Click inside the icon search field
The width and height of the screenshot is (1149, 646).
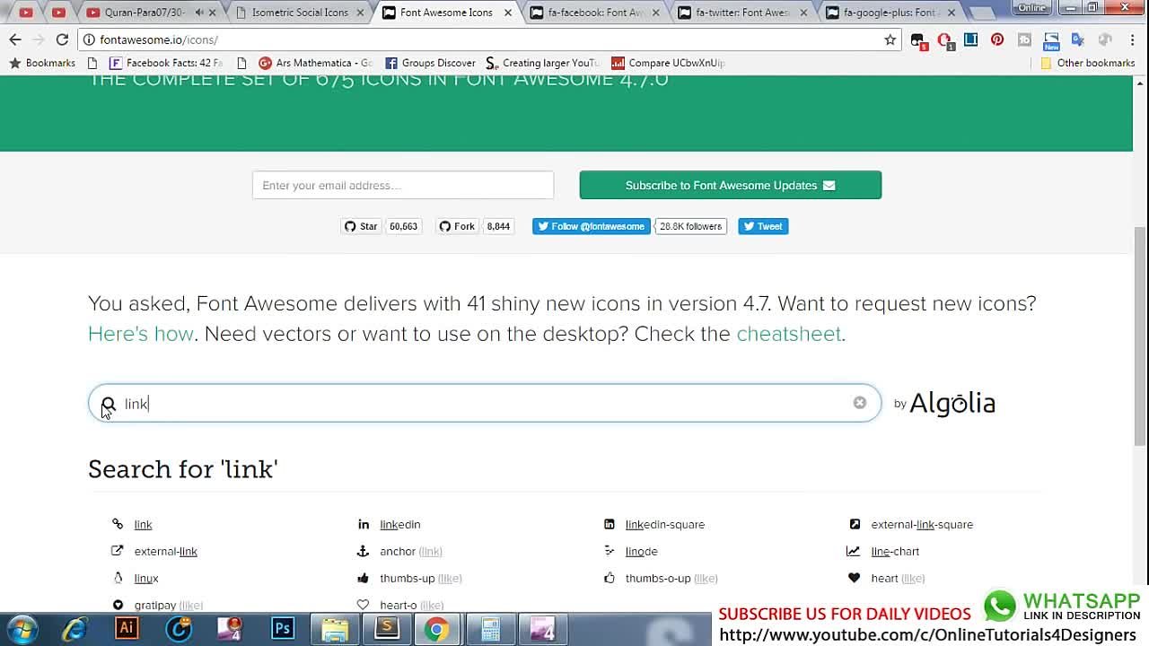point(485,403)
